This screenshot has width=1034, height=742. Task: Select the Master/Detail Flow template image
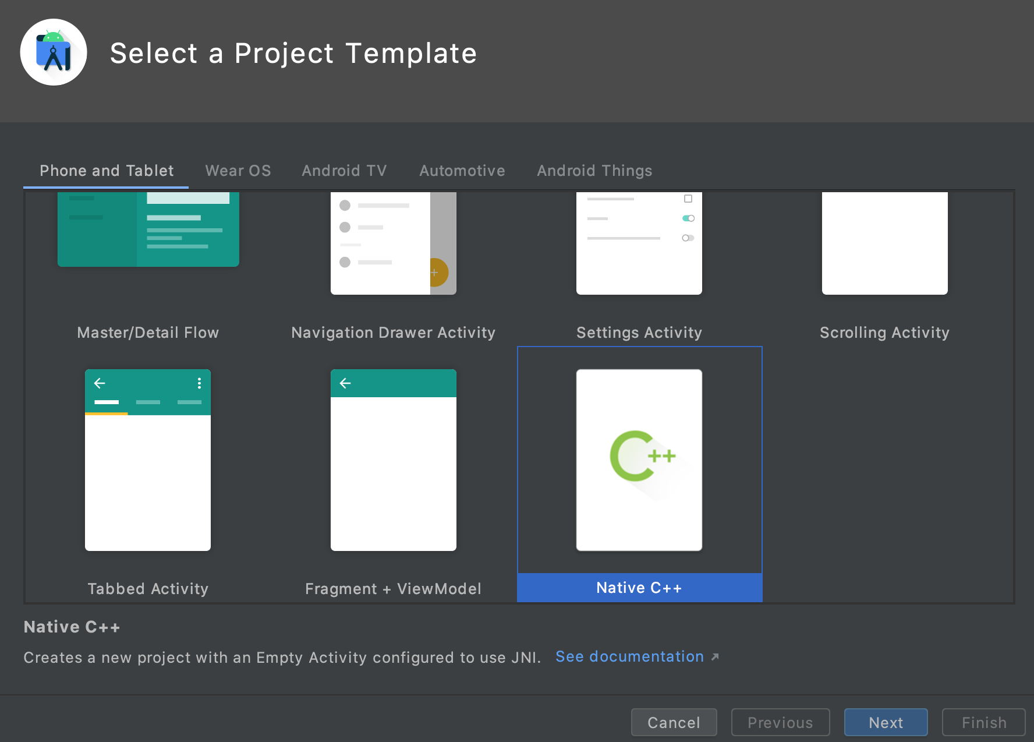(148, 229)
